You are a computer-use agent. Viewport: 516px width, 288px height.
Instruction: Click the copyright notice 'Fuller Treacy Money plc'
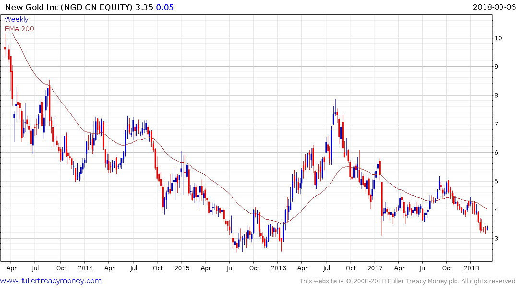coord(423,281)
